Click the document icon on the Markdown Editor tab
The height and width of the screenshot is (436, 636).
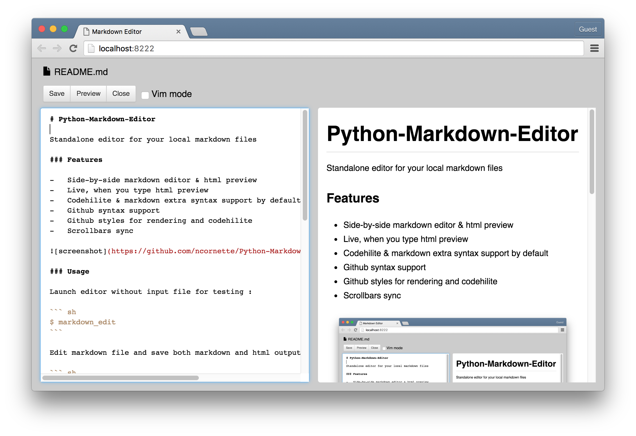tap(87, 31)
